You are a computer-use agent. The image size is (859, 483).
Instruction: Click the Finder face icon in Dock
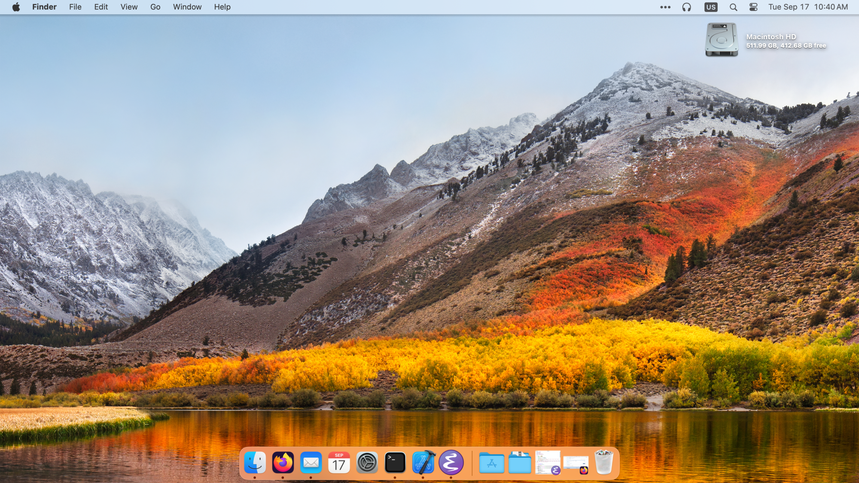point(255,463)
